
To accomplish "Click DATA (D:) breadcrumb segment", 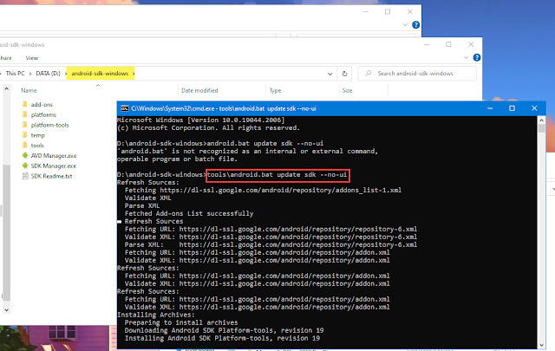I will [49, 74].
